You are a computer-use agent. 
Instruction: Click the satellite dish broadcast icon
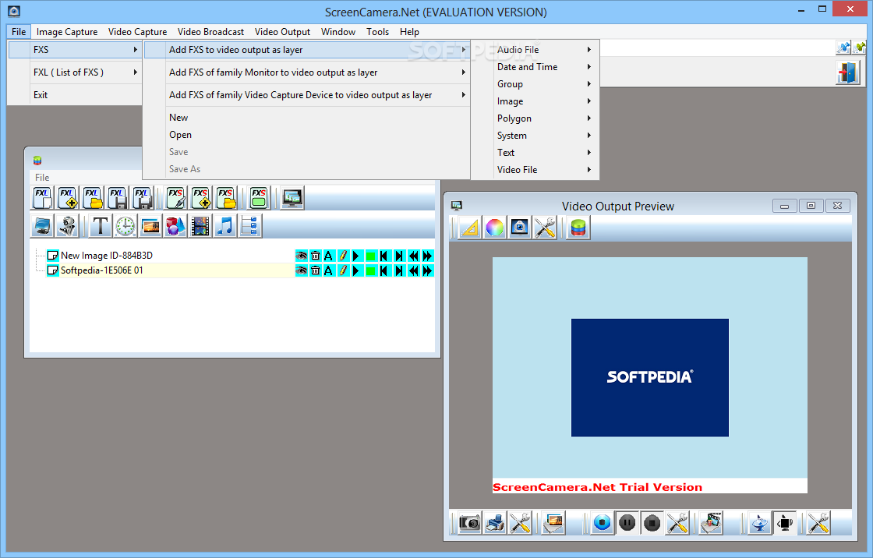click(760, 523)
